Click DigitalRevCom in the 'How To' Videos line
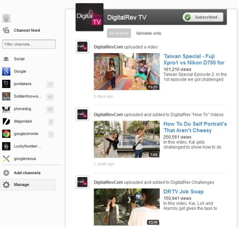Image resolution: width=239 pixels, height=228 pixels. (x=108, y=114)
